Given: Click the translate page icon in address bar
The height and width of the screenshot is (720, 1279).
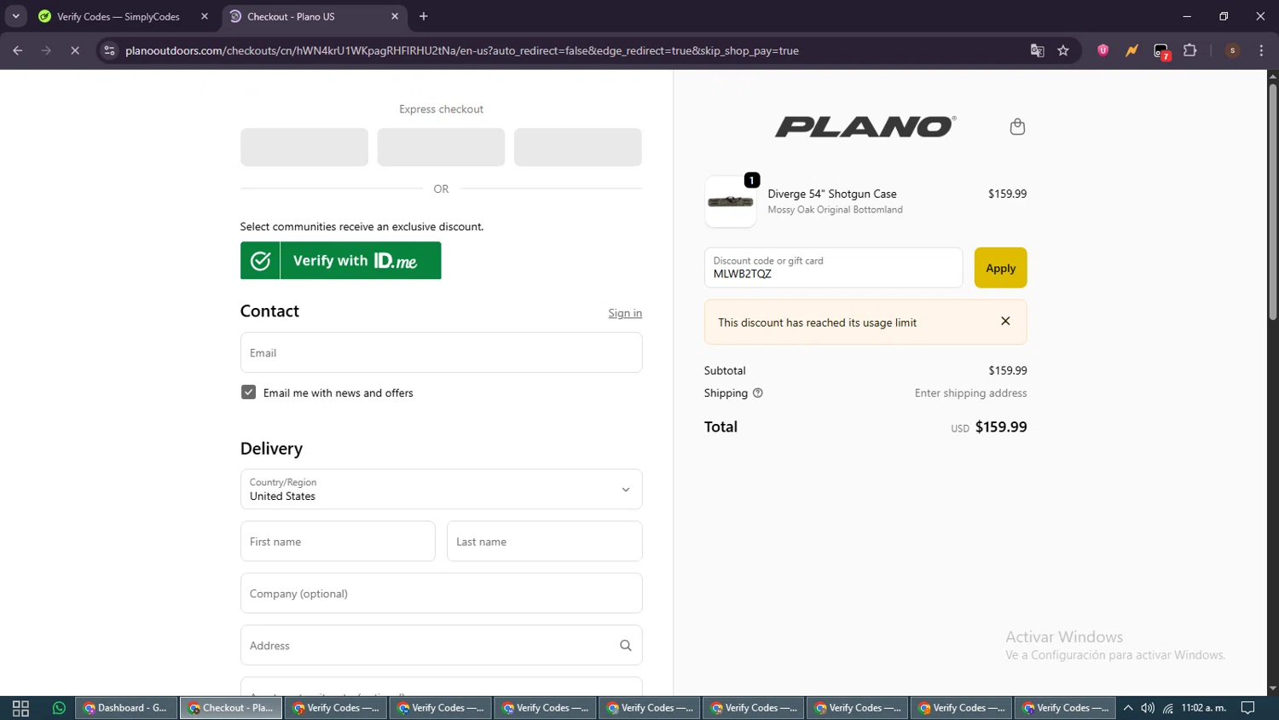Looking at the screenshot, I should pyautogui.click(x=1038, y=51).
